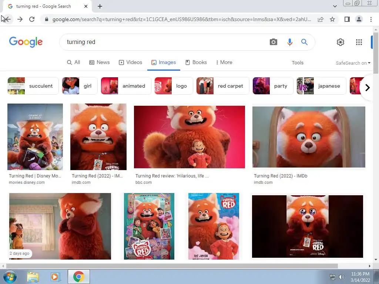The image size is (379, 284).
Task: Bookmark this tab with the star
Action: pos(332,19)
